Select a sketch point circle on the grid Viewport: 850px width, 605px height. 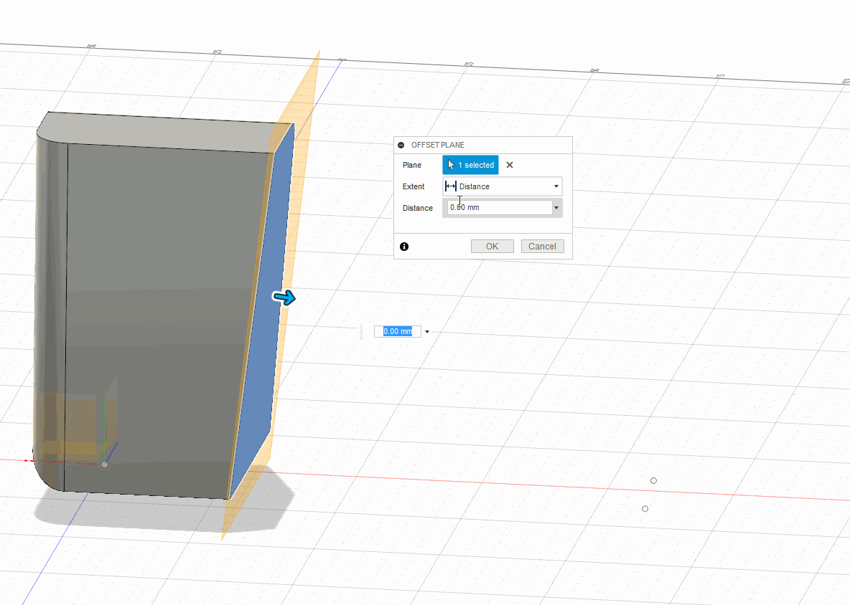click(653, 480)
